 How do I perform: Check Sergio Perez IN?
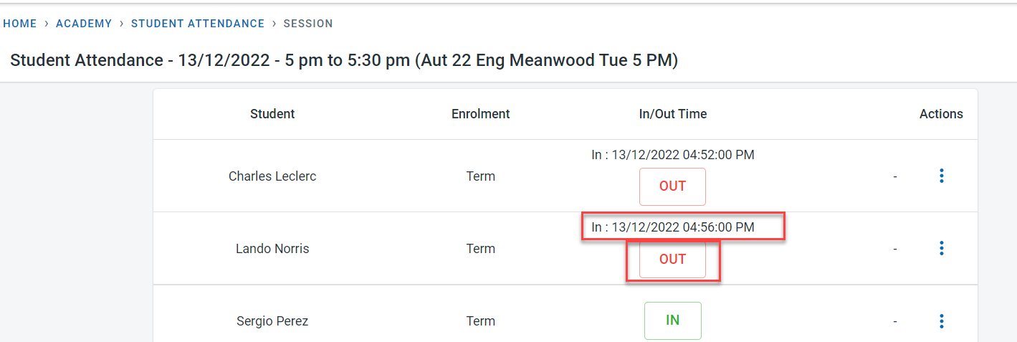click(x=672, y=320)
